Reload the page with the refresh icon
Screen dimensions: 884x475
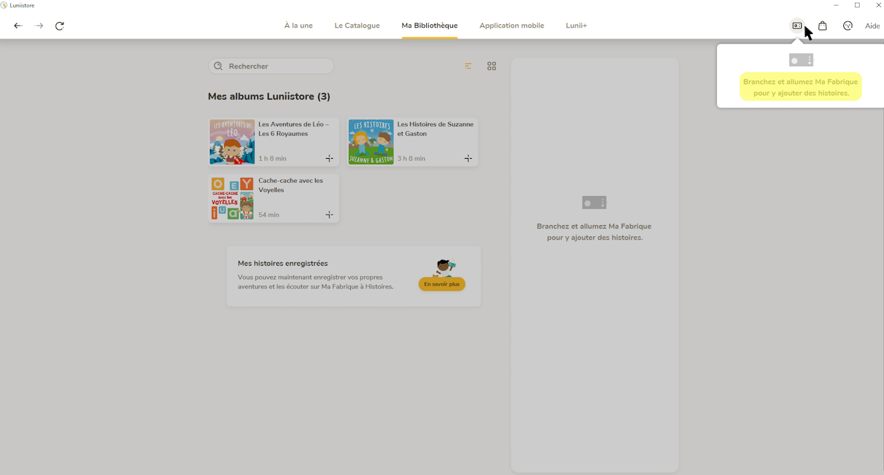(59, 26)
